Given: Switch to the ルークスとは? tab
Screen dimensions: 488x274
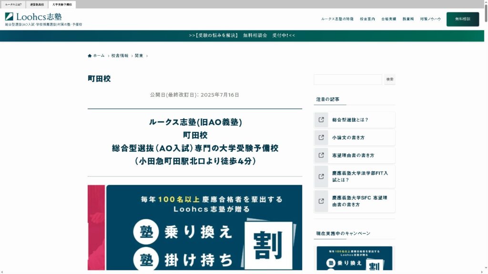Looking at the screenshot, I should pos(13,4).
